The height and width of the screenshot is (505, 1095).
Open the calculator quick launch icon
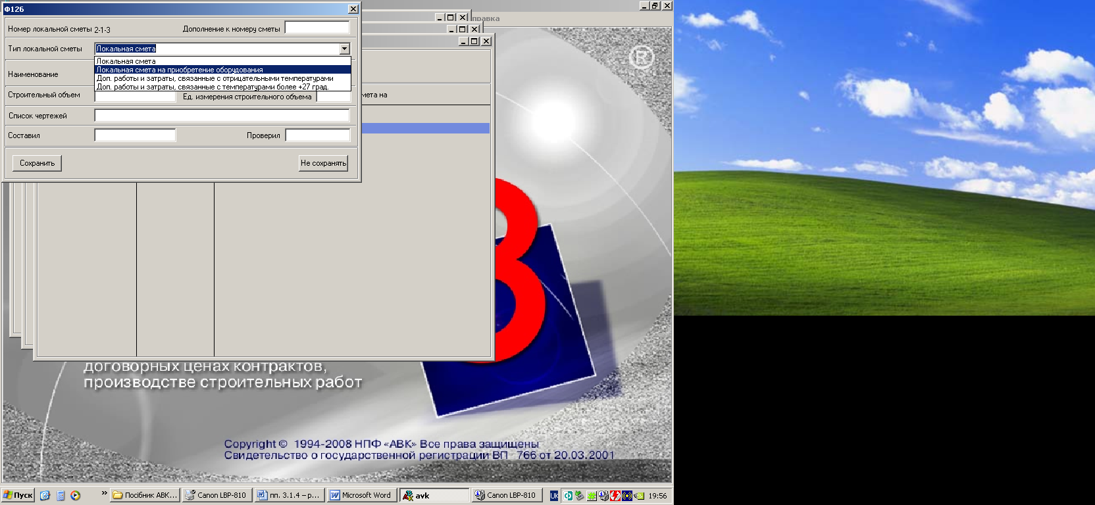61,496
